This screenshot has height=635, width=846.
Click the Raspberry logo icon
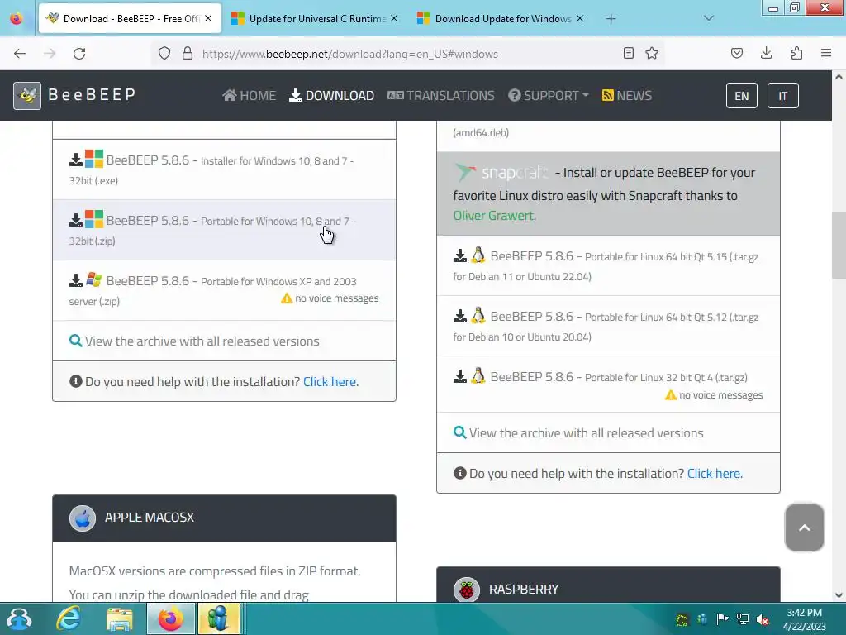(x=467, y=590)
